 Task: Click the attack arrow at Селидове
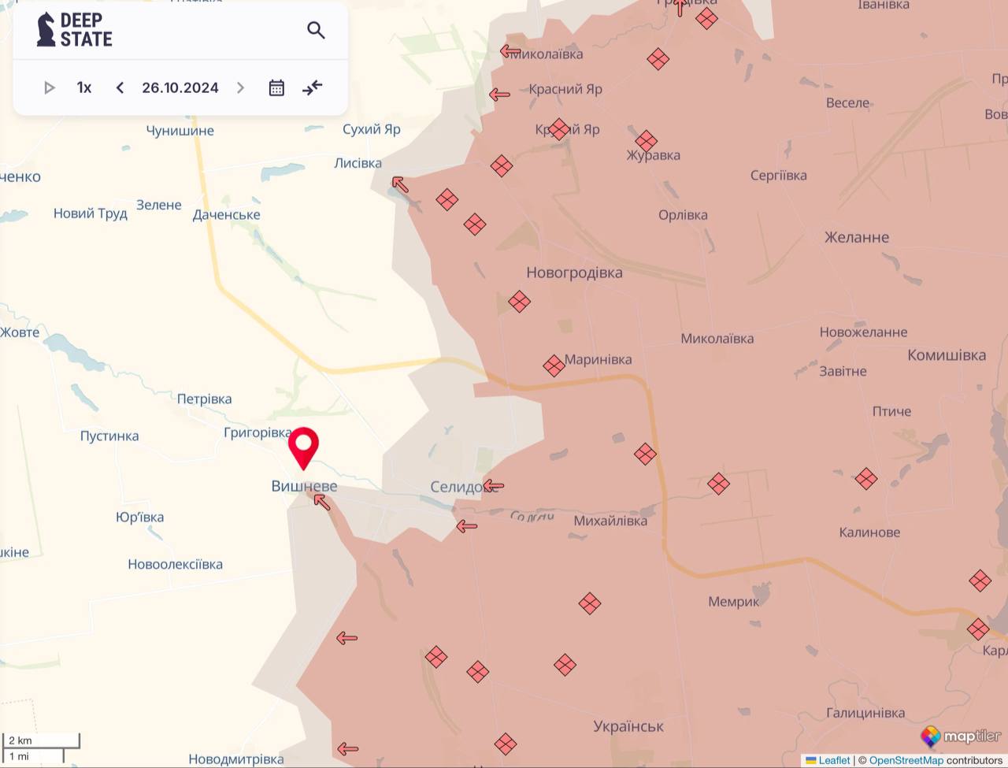click(x=493, y=485)
